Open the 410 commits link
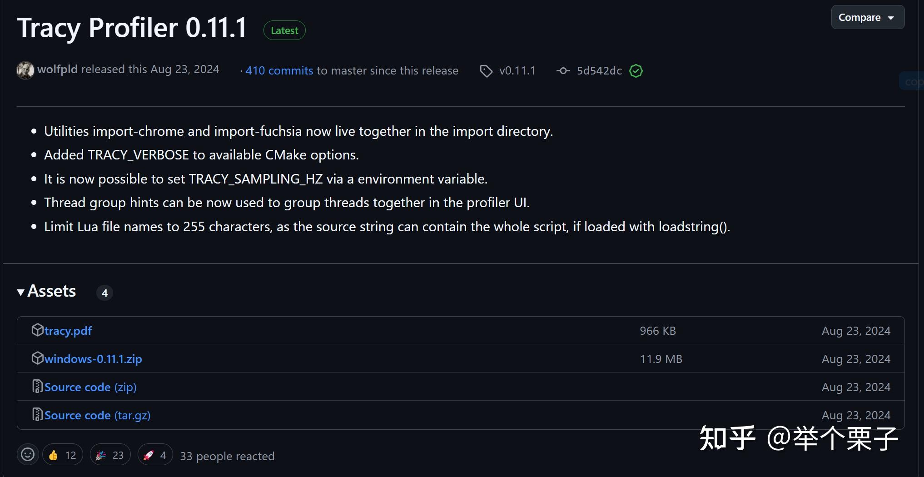This screenshot has width=924, height=477. coord(279,71)
